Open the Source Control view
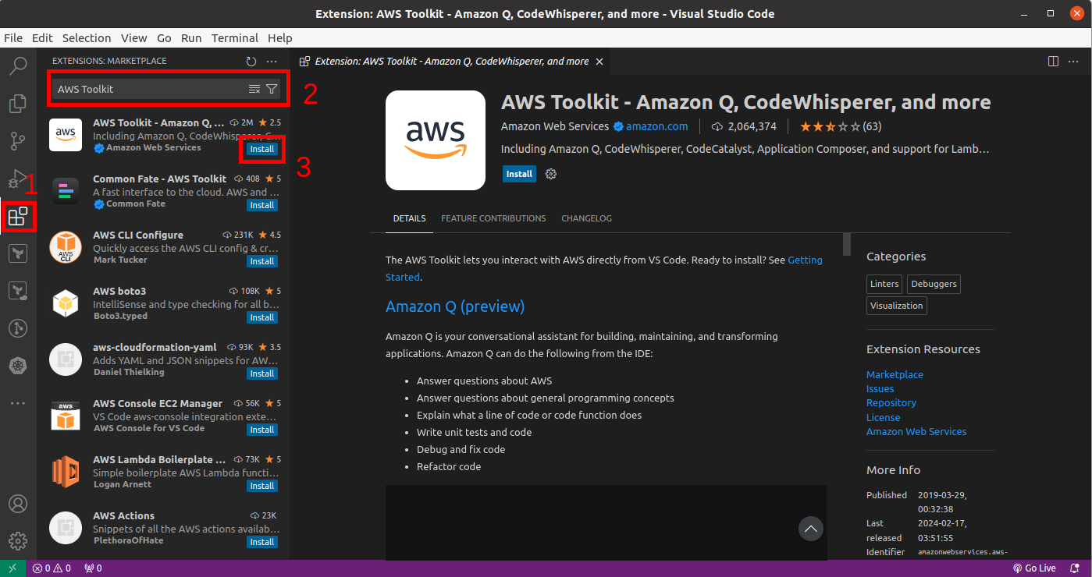Viewport: 1092px width, 577px height. click(18, 141)
